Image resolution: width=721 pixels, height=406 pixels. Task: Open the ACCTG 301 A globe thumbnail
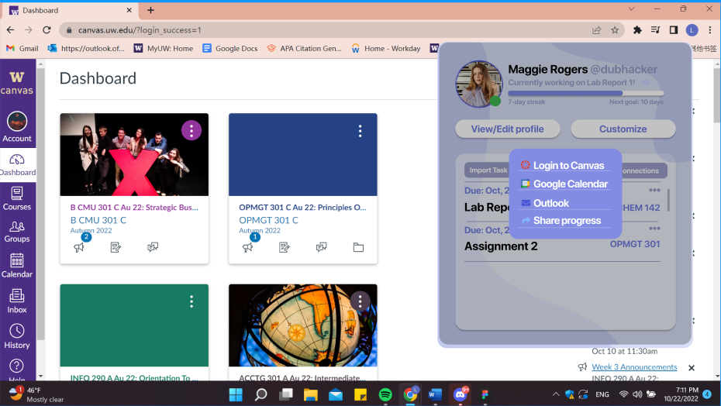pyautogui.click(x=303, y=325)
